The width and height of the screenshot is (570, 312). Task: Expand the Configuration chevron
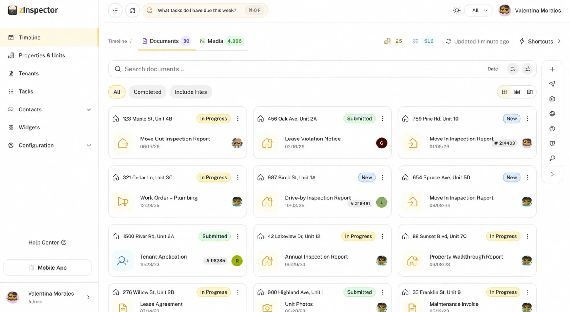tap(89, 145)
